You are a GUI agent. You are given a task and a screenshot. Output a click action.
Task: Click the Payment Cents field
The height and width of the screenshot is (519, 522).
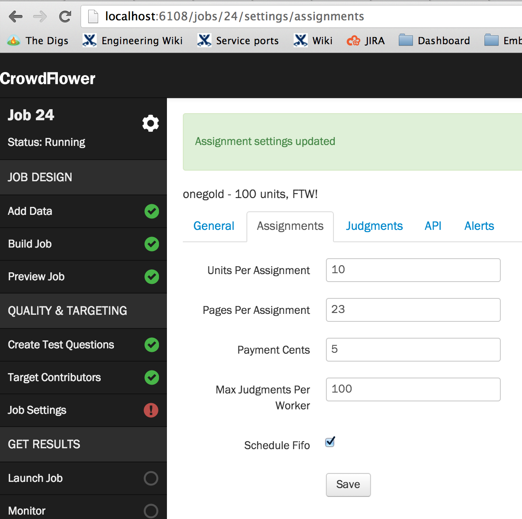pos(413,350)
